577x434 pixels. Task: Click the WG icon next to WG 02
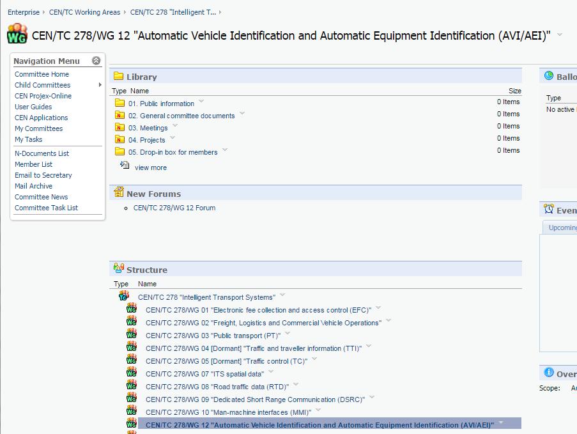[x=132, y=321]
